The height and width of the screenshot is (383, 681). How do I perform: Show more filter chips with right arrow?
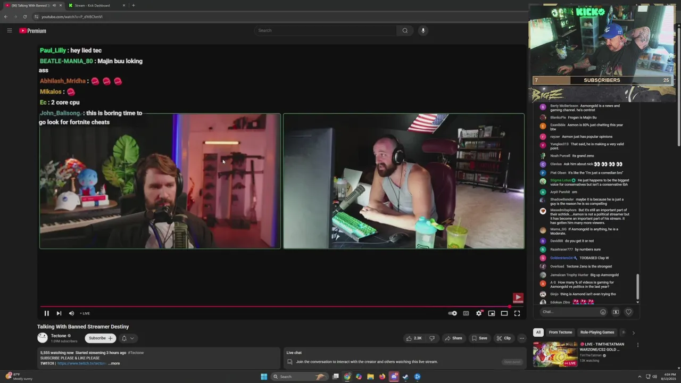point(633,332)
